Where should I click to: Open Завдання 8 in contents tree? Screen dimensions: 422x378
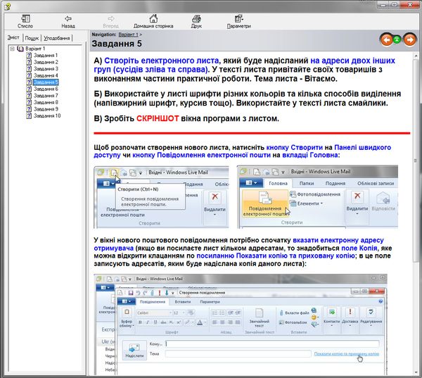(46, 102)
